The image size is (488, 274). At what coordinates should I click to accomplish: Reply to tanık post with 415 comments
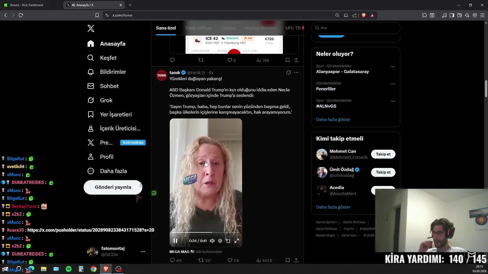[x=176, y=260]
